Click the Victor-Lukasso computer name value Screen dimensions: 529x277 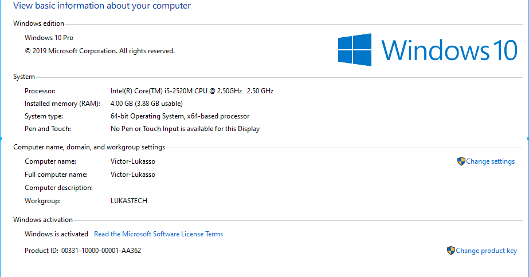click(x=132, y=161)
